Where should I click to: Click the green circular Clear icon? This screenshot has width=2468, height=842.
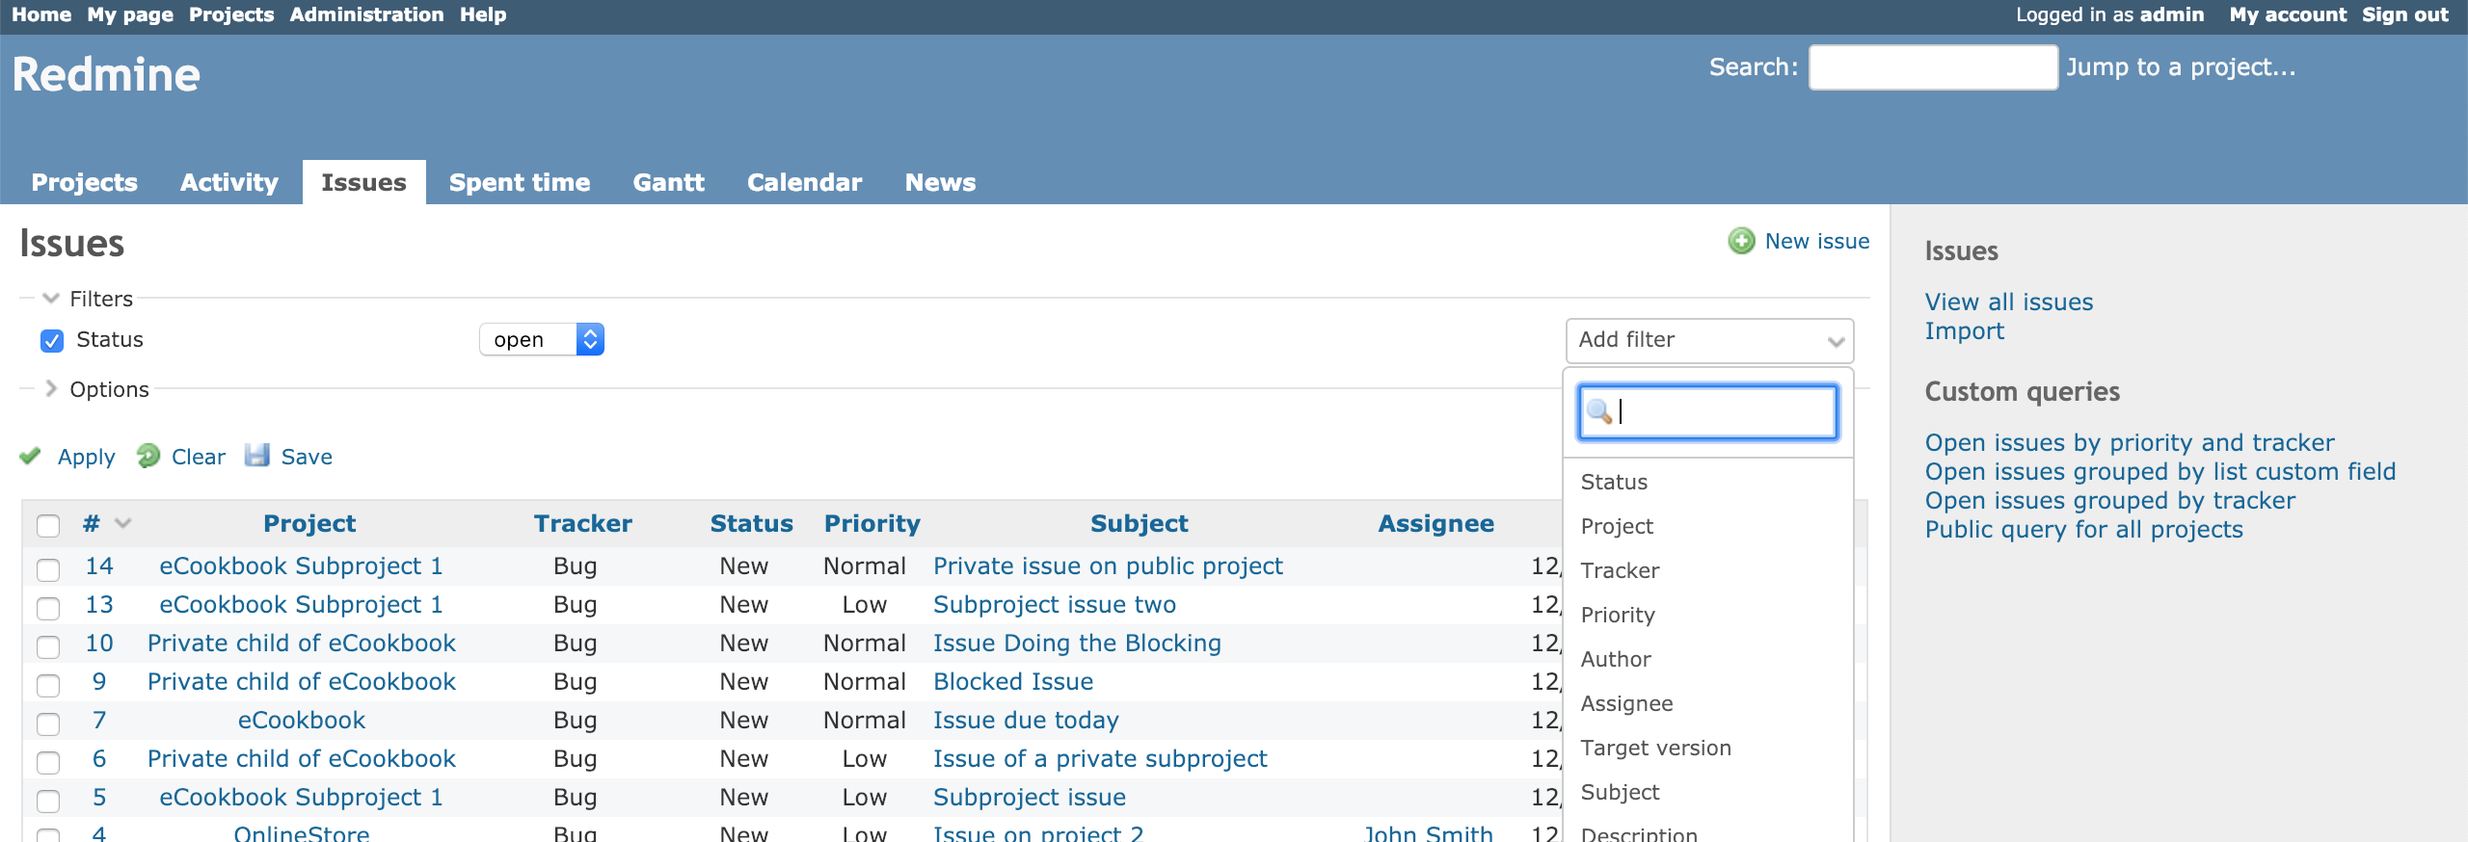pos(148,456)
